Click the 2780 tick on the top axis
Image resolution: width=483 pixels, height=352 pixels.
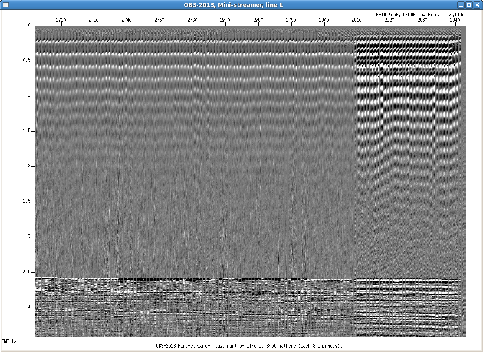pos(258,20)
